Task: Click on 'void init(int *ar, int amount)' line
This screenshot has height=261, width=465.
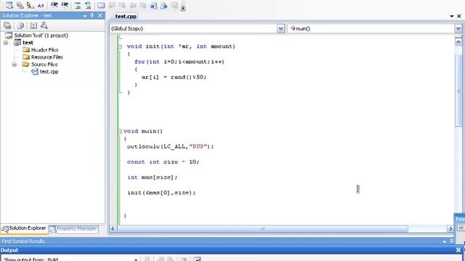Action: tap(181, 46)
